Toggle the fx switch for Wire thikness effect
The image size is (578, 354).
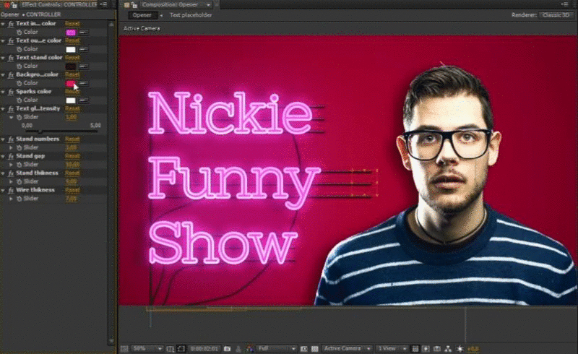(11, 189)
